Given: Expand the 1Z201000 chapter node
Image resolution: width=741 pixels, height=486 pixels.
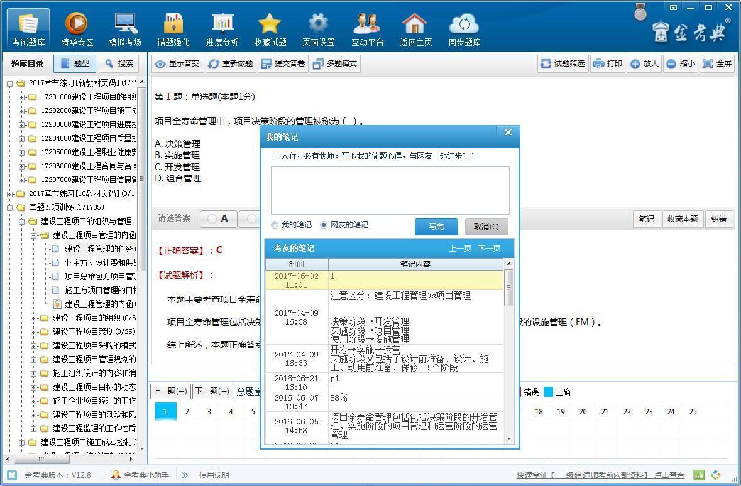Looking at the screenshot, I should [x=22, y=97].
